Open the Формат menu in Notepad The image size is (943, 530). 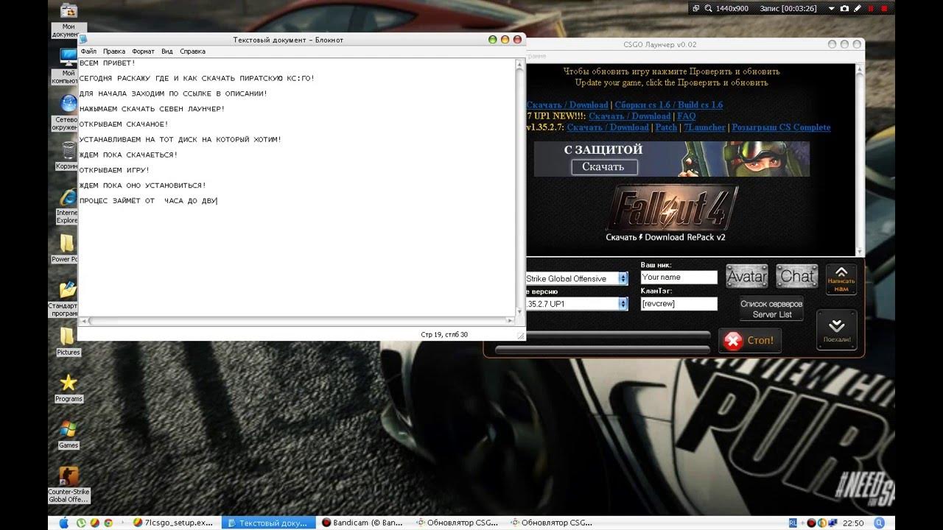pos(144,52)
